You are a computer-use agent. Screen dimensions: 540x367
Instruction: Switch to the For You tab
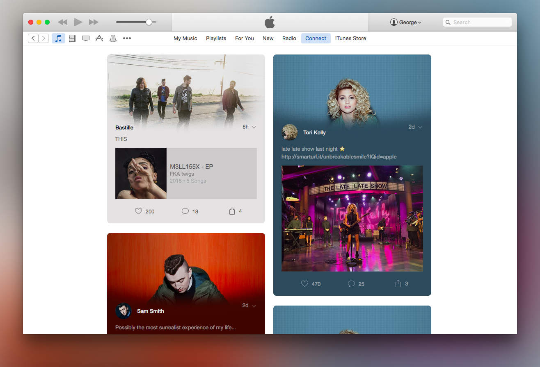point(244,38)
